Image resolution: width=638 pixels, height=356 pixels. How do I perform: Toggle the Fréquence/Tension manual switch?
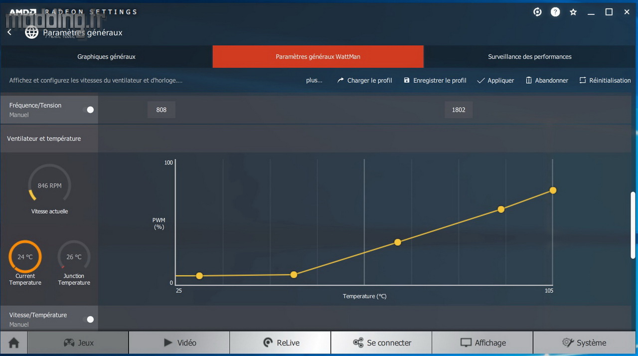pyautogui.click(x=88, y=110)
